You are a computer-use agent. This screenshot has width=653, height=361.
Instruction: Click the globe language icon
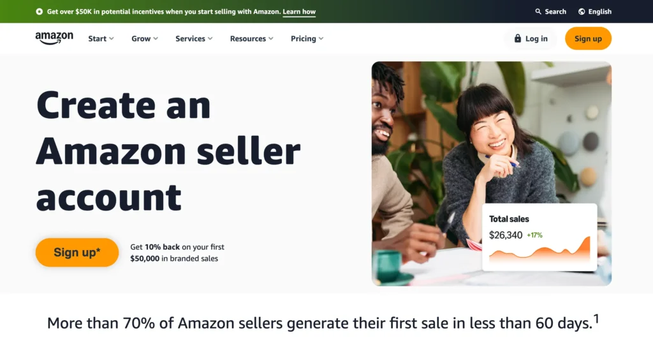582,11
